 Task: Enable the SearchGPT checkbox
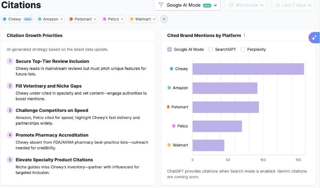click(210, 49)
